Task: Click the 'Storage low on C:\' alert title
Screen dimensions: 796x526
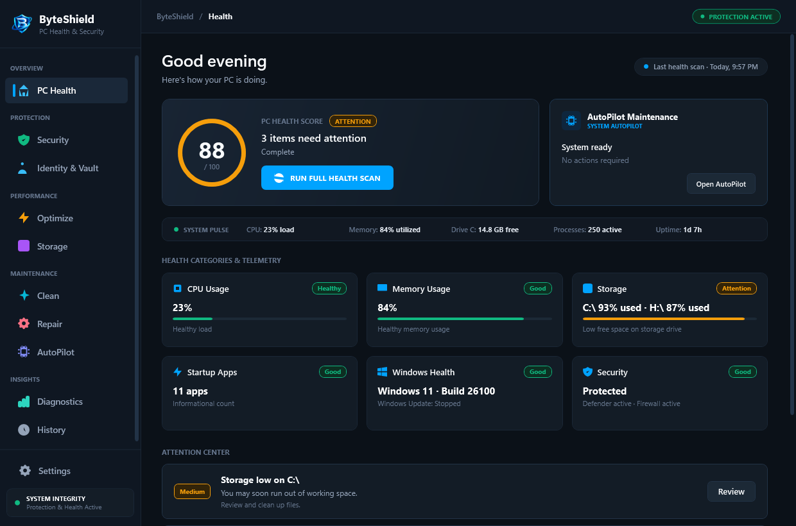Action: click(260, 480)
